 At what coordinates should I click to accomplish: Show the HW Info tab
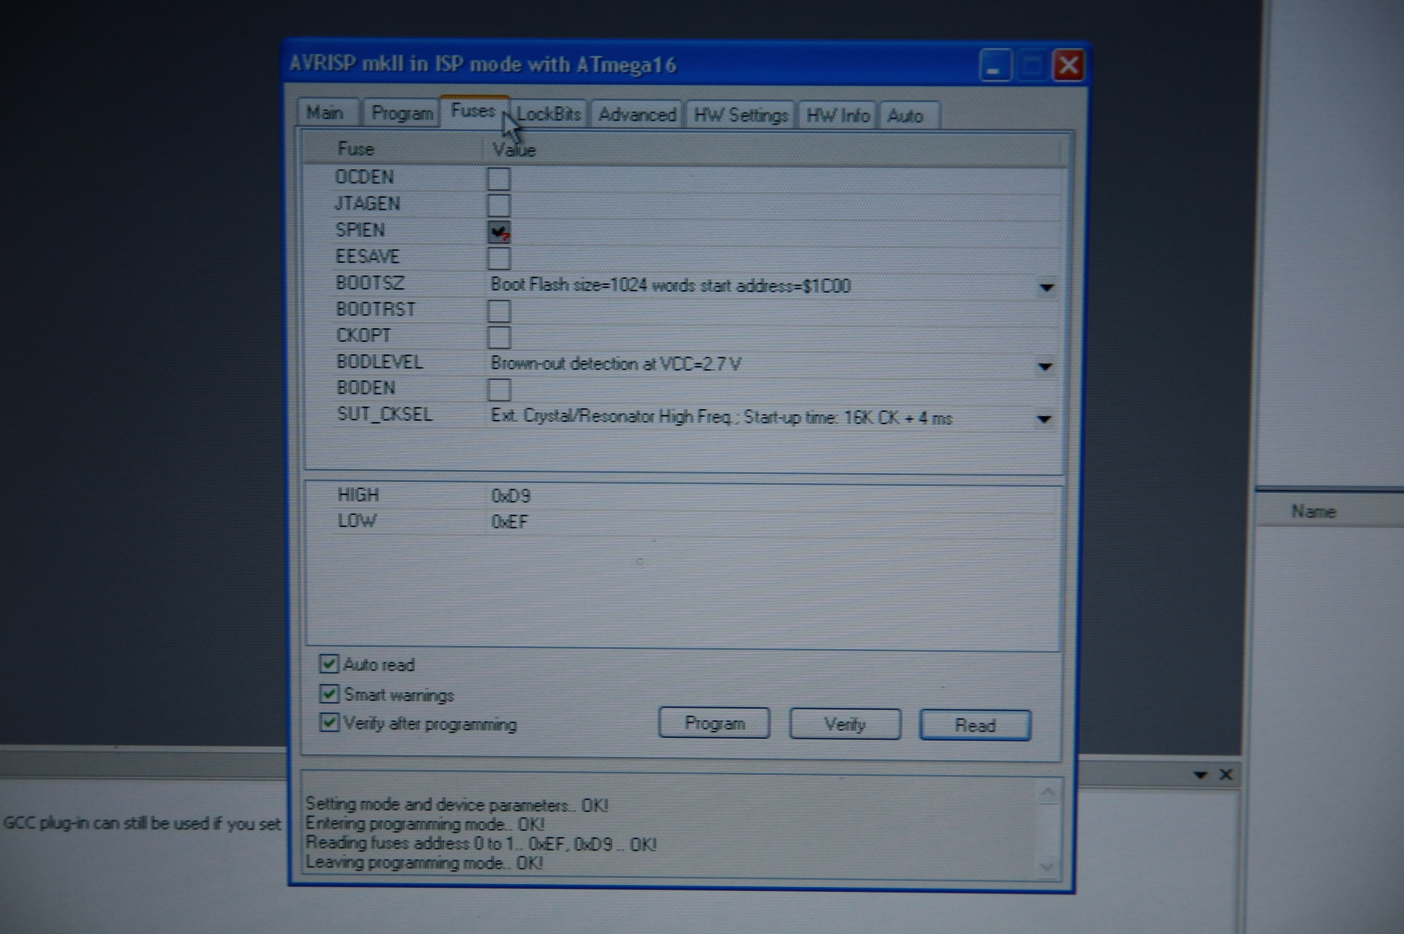click(x=838, y=115)
